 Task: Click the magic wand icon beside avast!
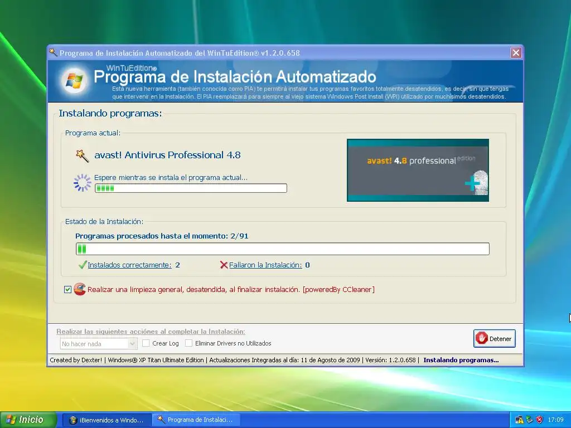click(x=82, y=156)
